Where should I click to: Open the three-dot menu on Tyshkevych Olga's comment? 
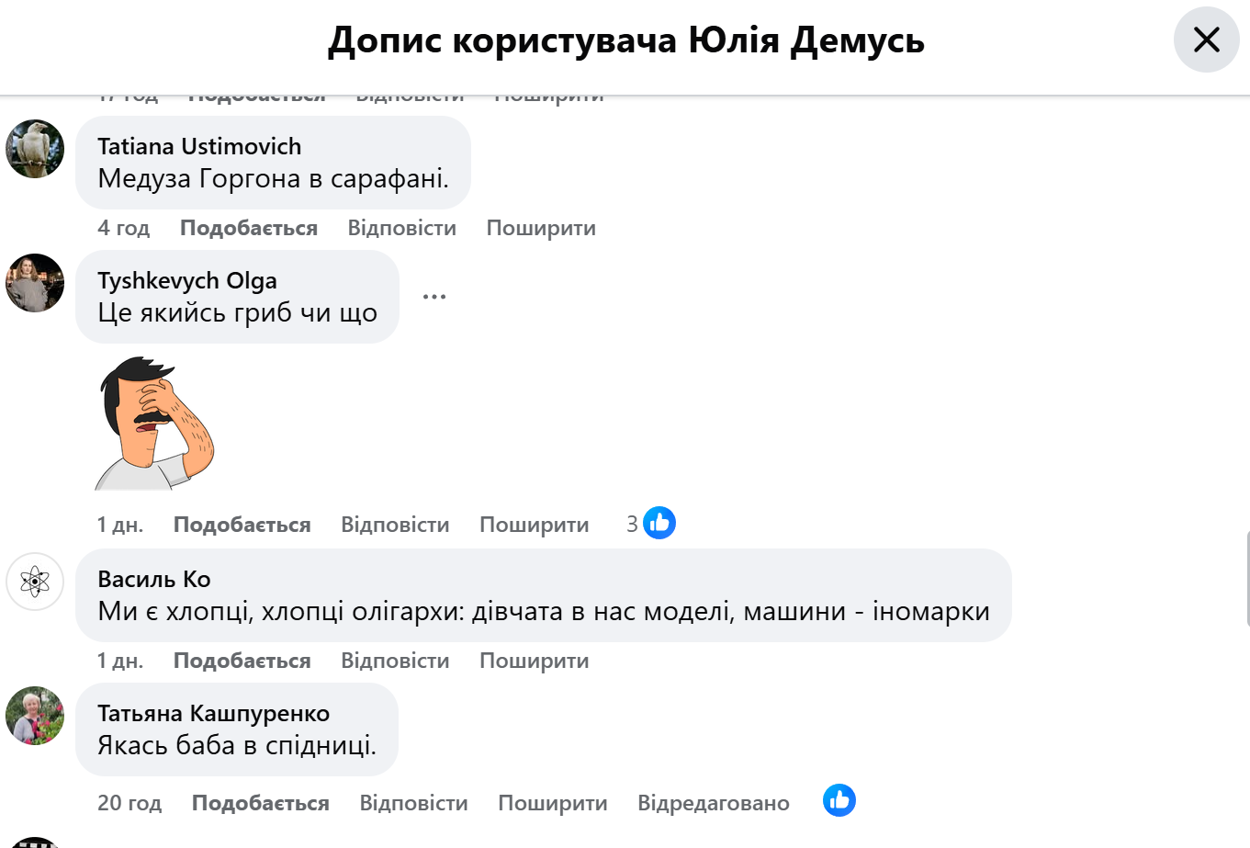[x=434, y=297]
